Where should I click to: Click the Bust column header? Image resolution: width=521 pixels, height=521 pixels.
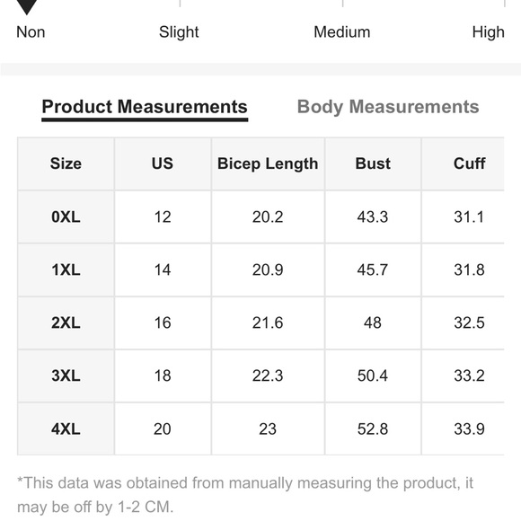pos(373,163)
